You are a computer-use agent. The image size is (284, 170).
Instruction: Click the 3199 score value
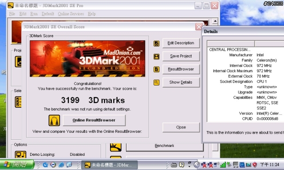pos(70,100)
